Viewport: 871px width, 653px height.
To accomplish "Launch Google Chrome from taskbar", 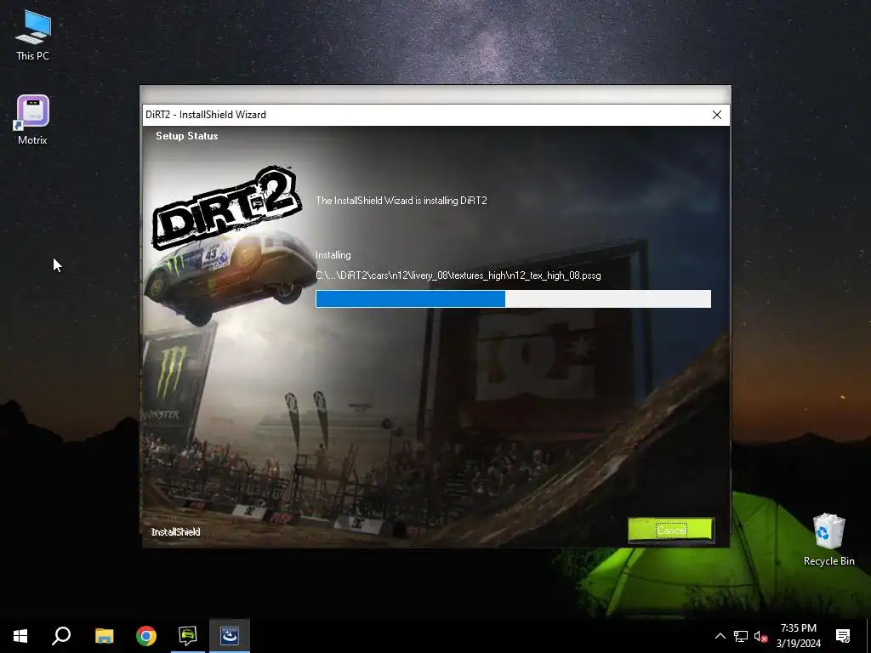I will pyautogui.click(x=146, y=636).
